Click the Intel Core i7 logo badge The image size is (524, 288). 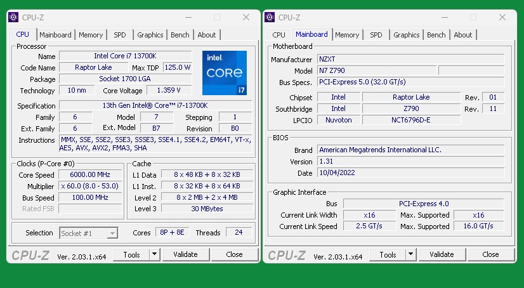225,74
